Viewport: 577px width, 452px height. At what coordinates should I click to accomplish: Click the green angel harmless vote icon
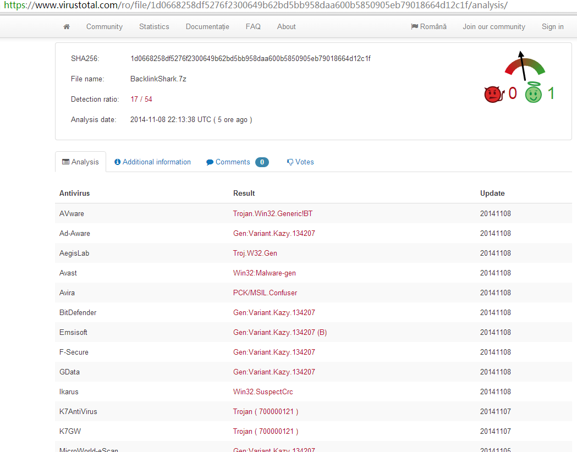point(533,92)
